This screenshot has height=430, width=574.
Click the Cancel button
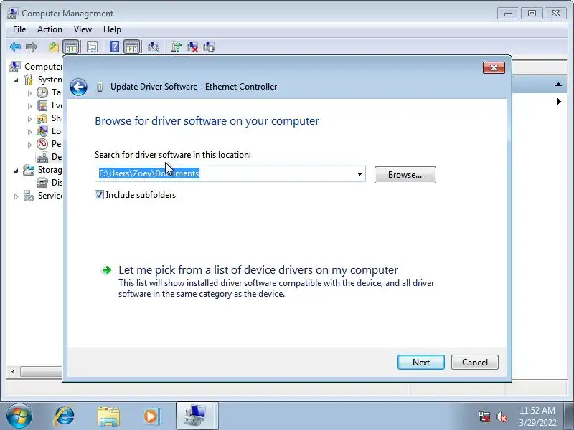[475, 363]
